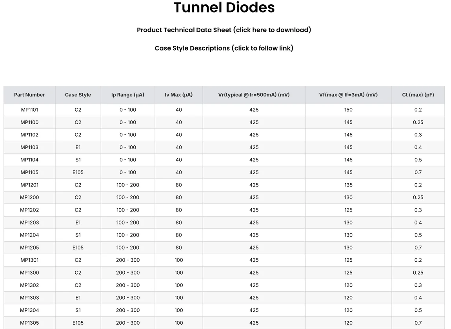Follow the Case Style Descriptions link
The width and height of the screenshot is (451, 329).
click(224, 48)
